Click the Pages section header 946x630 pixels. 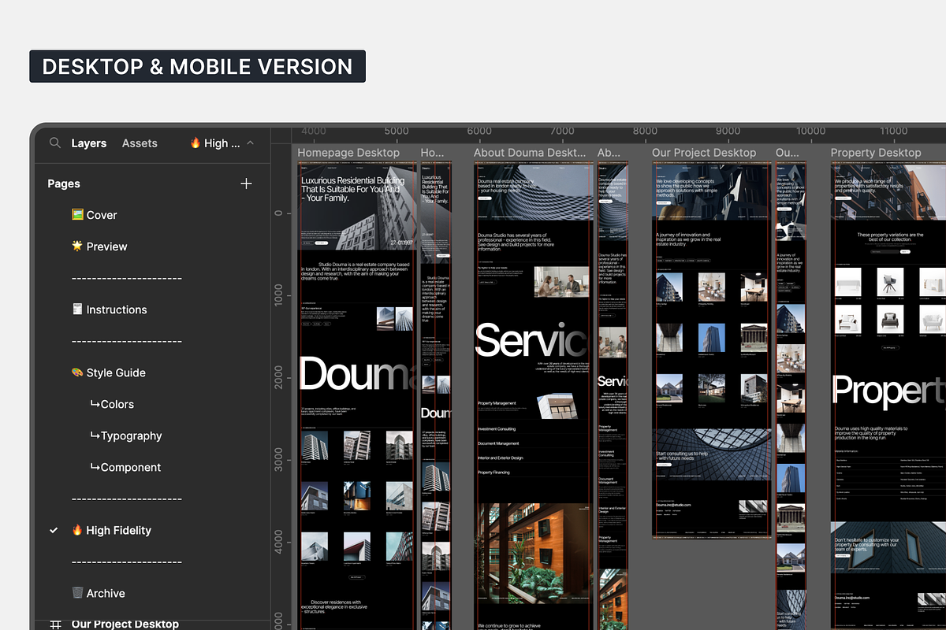[64, 183]
